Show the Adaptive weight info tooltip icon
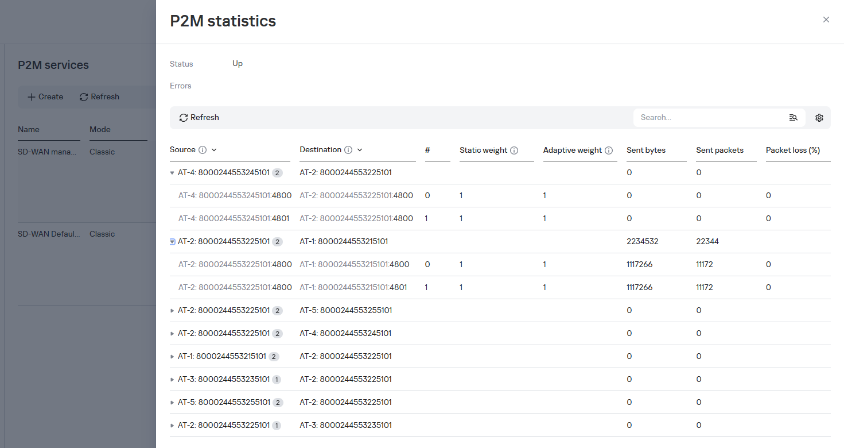Screen dimensions: 844x448 pyautogui.click(x=609, y=150)
